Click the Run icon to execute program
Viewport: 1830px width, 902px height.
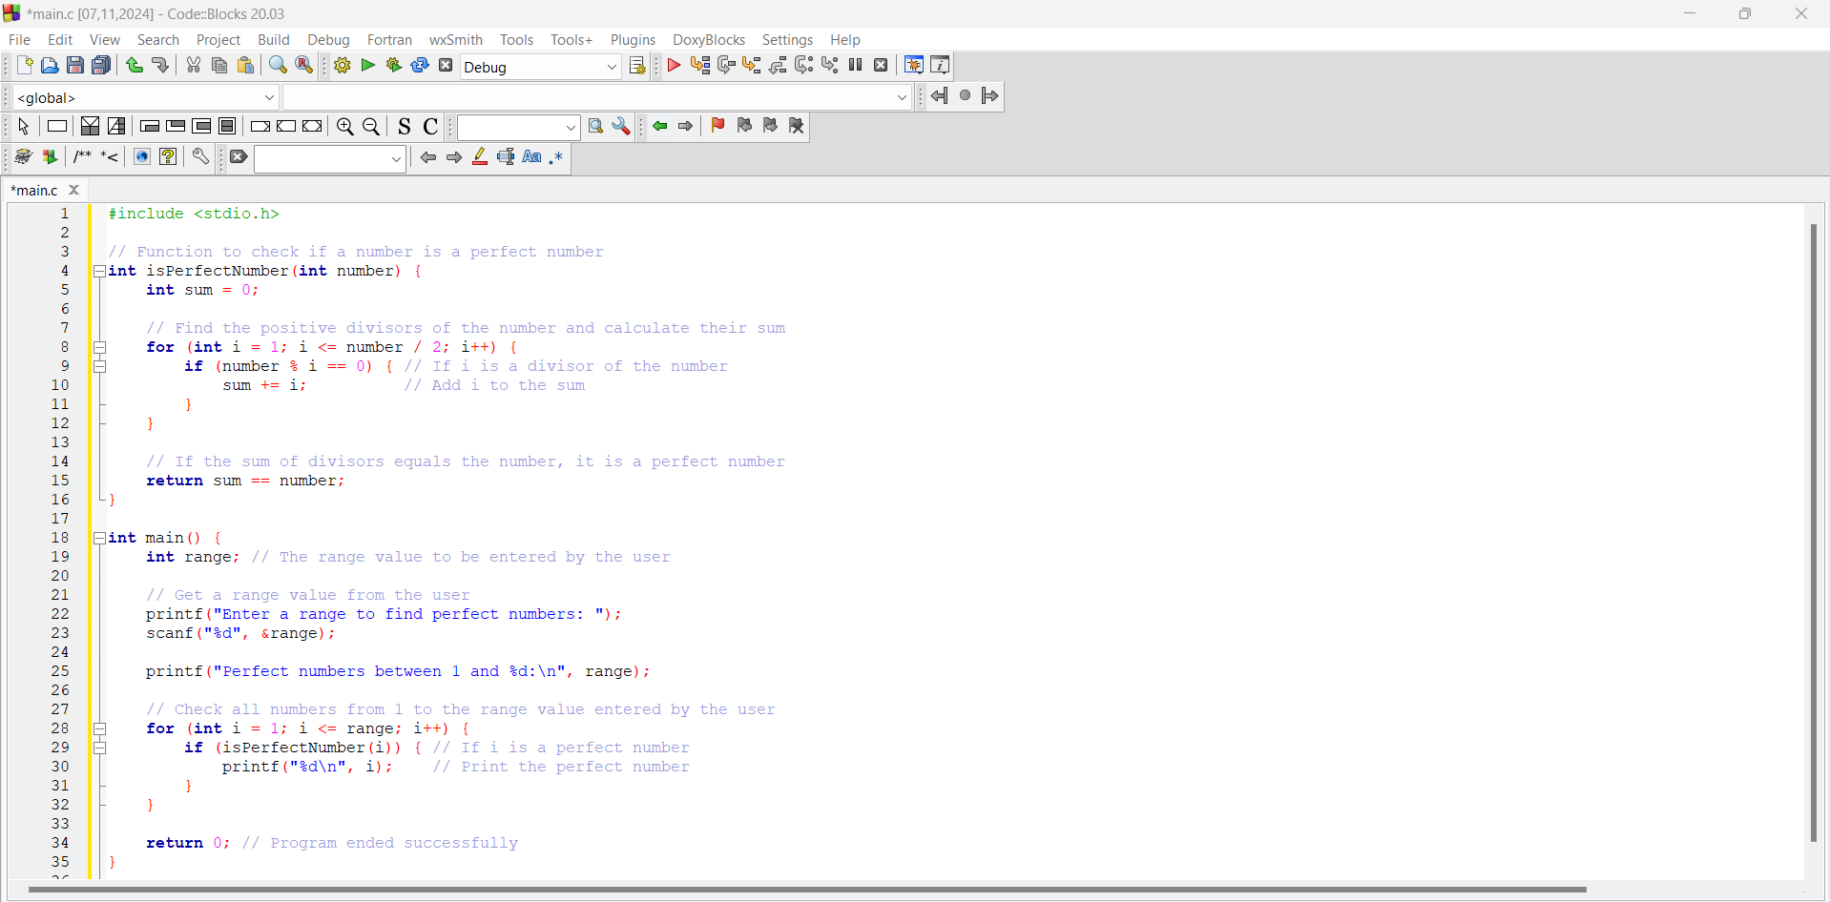pos(367,65)
